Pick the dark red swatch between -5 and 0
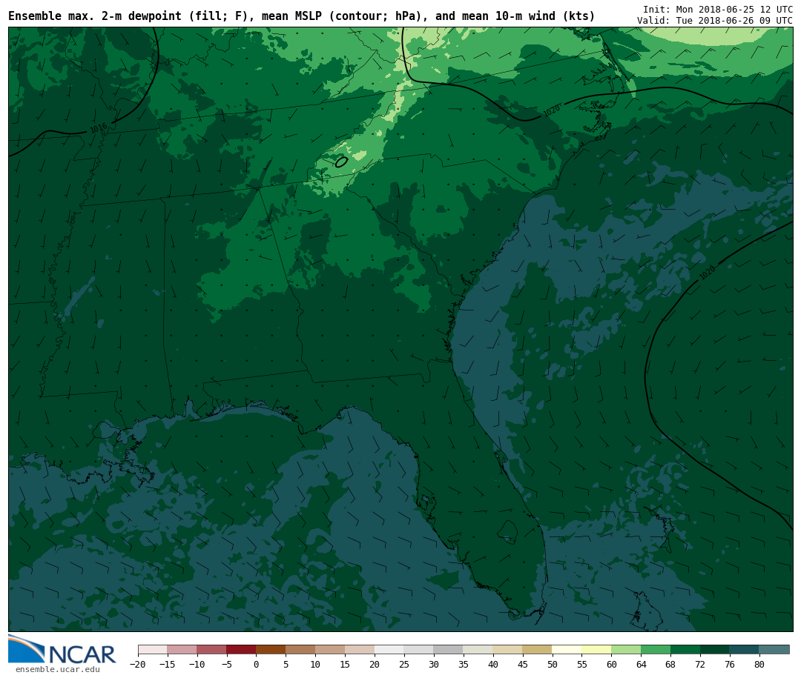The width and height of the screenshot is (801, 678). click(x=241, y=650)
